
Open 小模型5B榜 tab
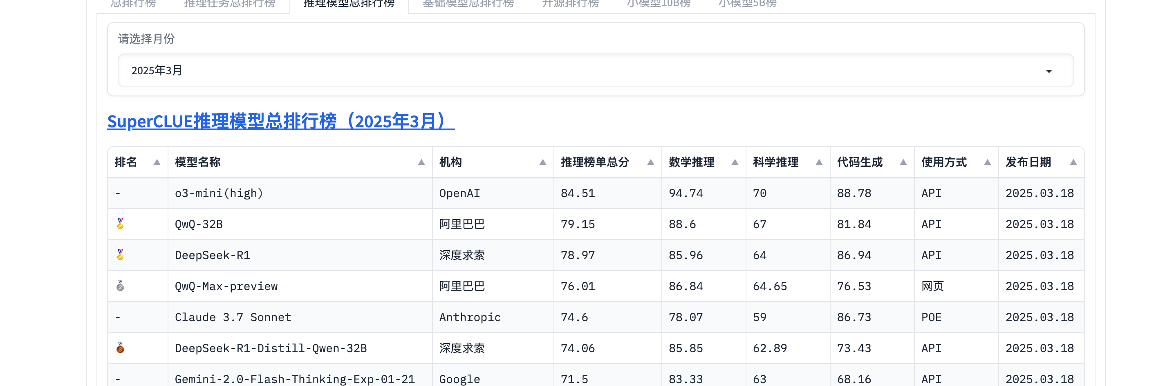pyautogui.click(x=747, y=4)
